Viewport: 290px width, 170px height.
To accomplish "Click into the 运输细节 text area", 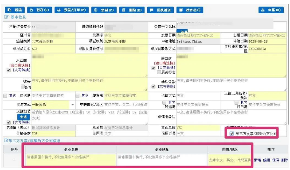I will pos(90,117).
